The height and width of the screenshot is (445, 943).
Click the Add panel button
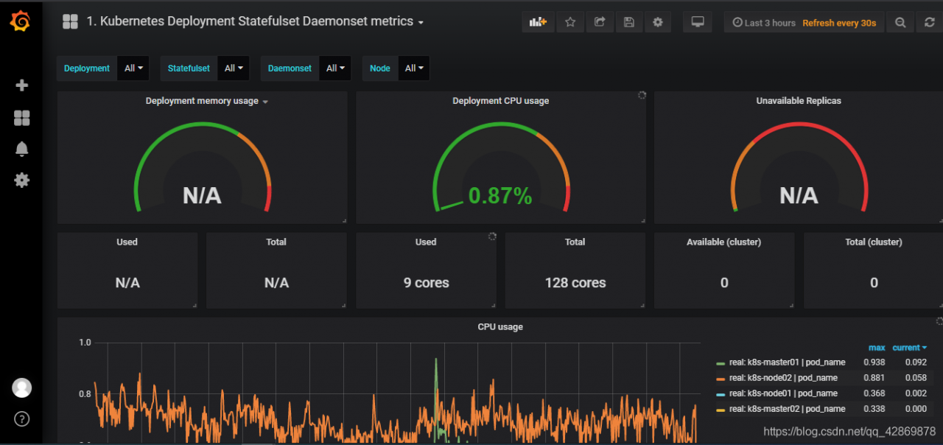[538, 22]
